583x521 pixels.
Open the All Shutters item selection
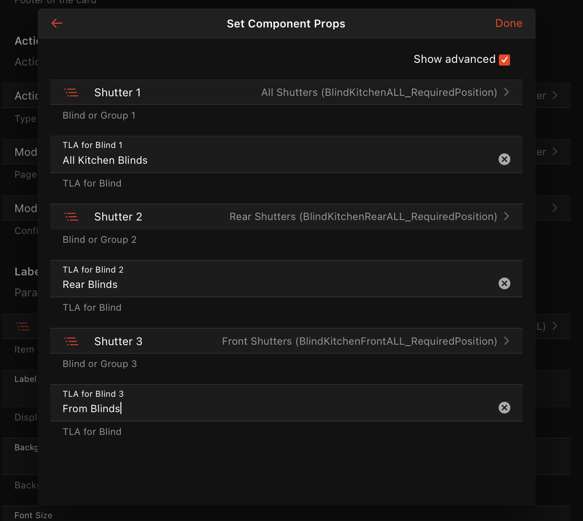coord(379,93)
